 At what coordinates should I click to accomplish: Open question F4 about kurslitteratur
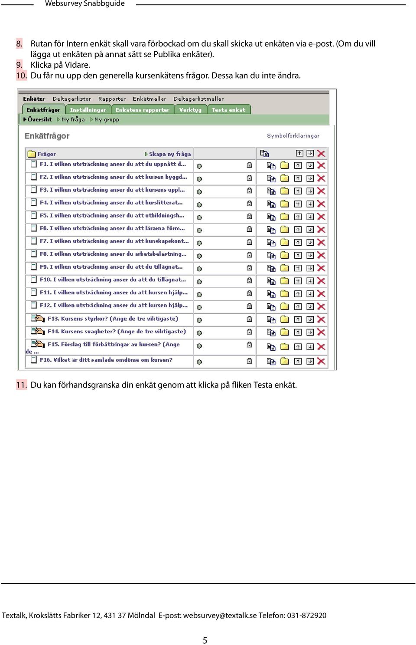(111, 203)
